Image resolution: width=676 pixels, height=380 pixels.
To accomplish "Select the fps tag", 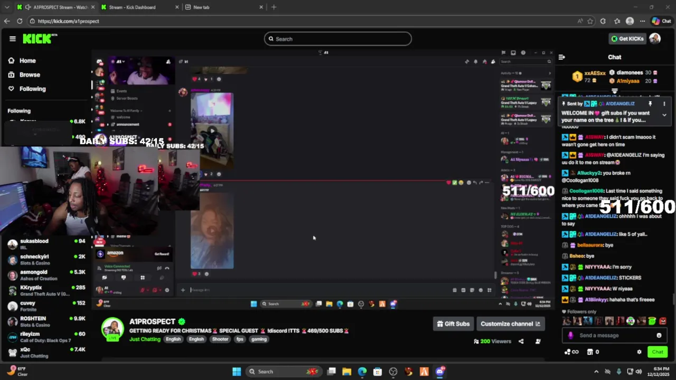I will point(240,339).
